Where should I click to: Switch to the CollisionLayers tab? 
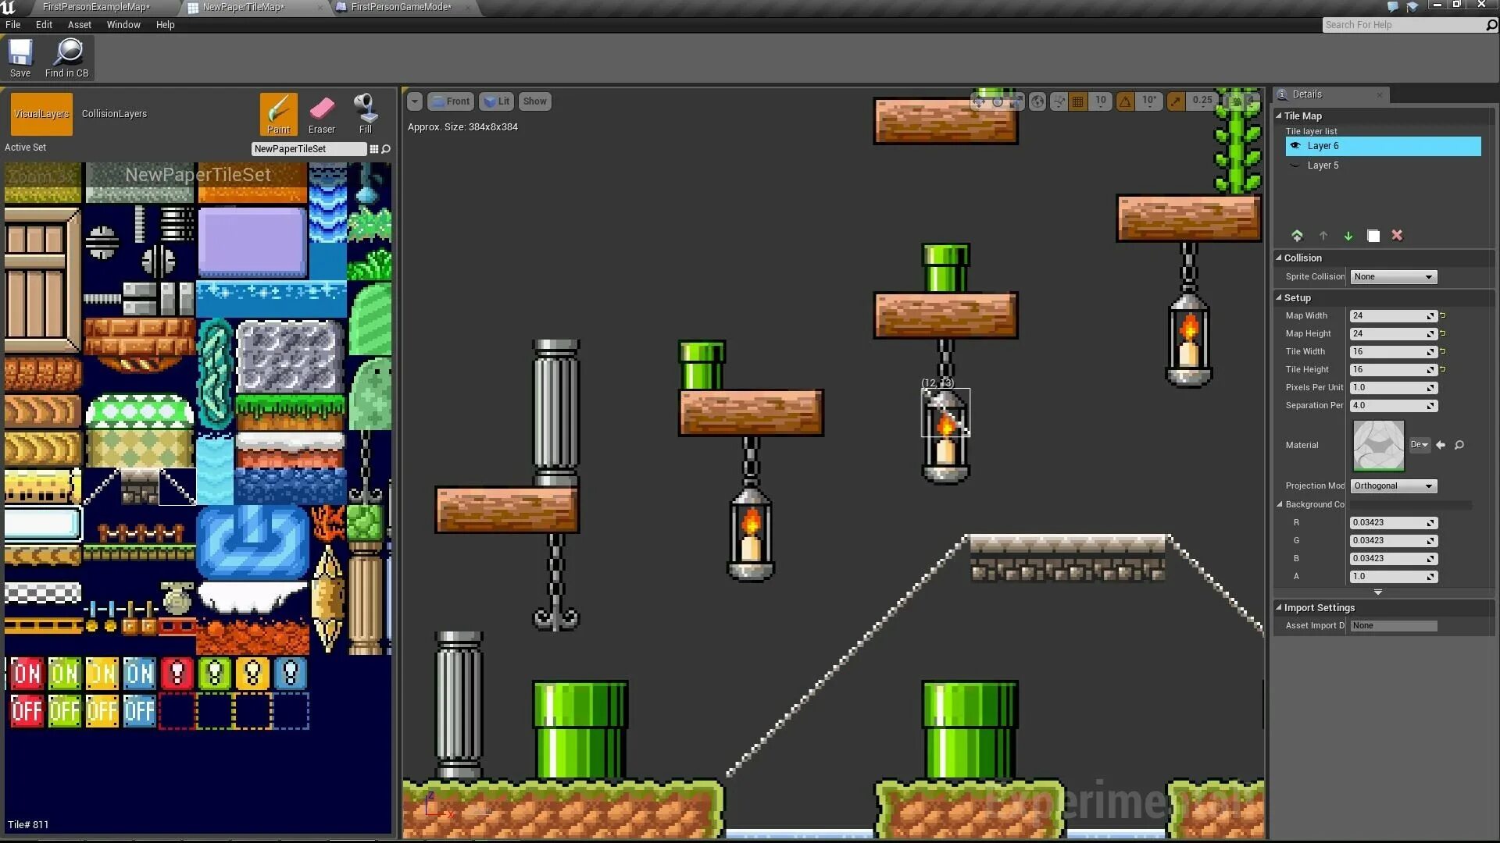pos(114,114)
